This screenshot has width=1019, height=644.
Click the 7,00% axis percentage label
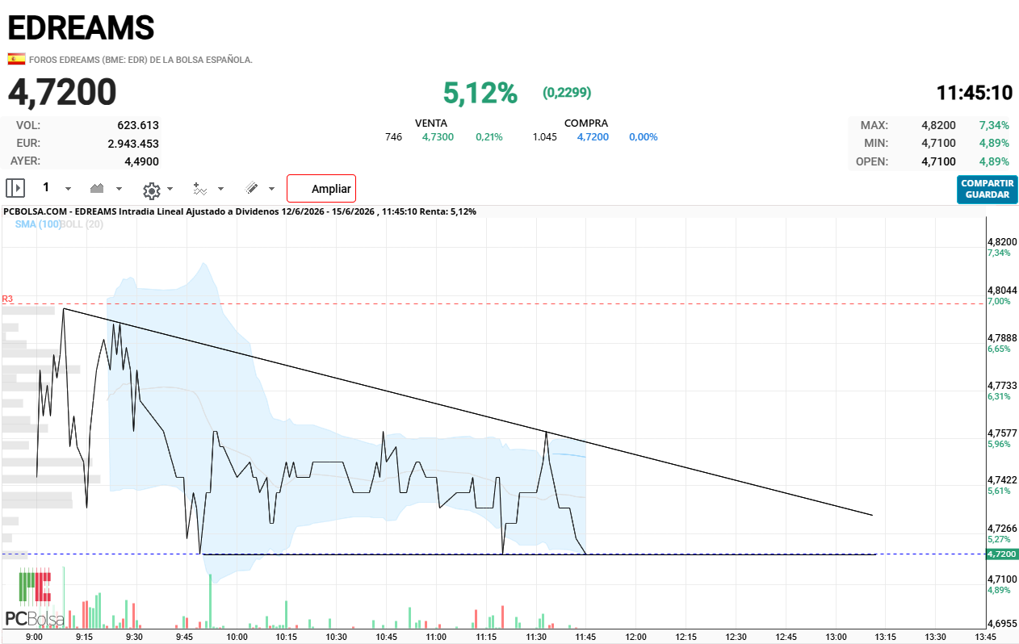point(998,301)
